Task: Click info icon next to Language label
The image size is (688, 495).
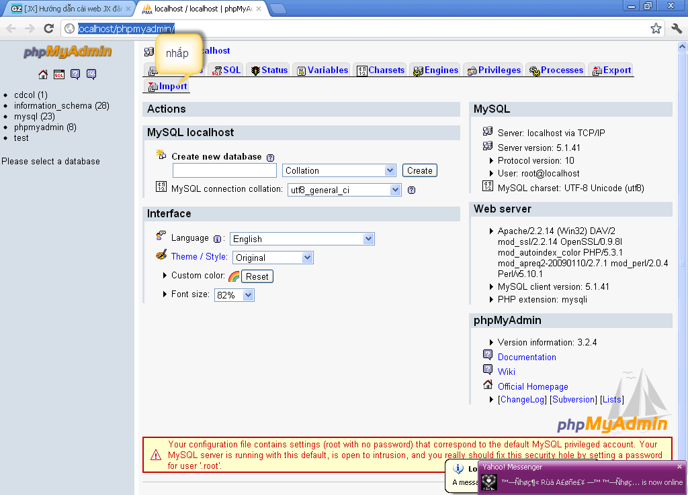Action: (x=217, y=239)
